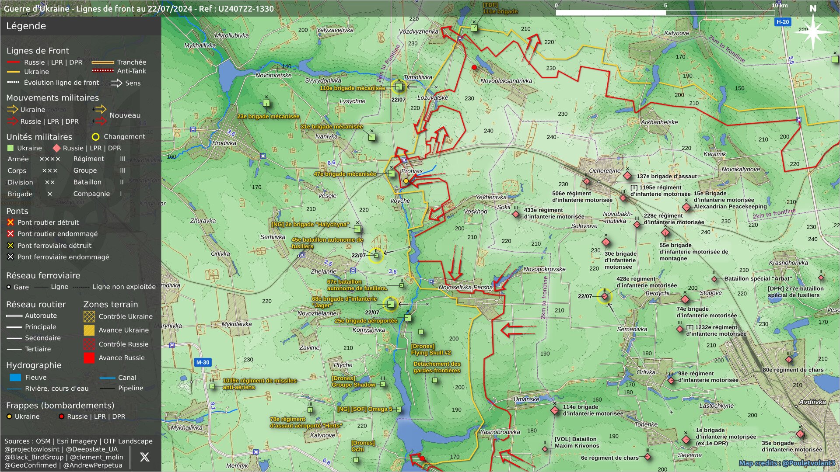Screen dimensions: 840x472
Task: Click the map title reference U240722-1330
Action: click(246, 8)
